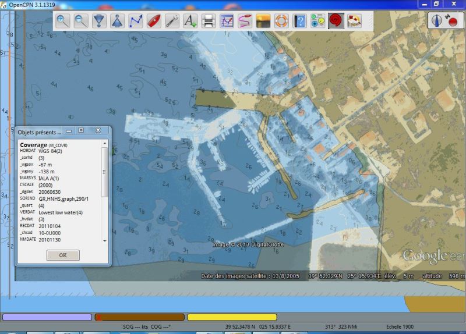Click the 'Lowest low water(4)' VERDAT value

click(x=61, y=212)
